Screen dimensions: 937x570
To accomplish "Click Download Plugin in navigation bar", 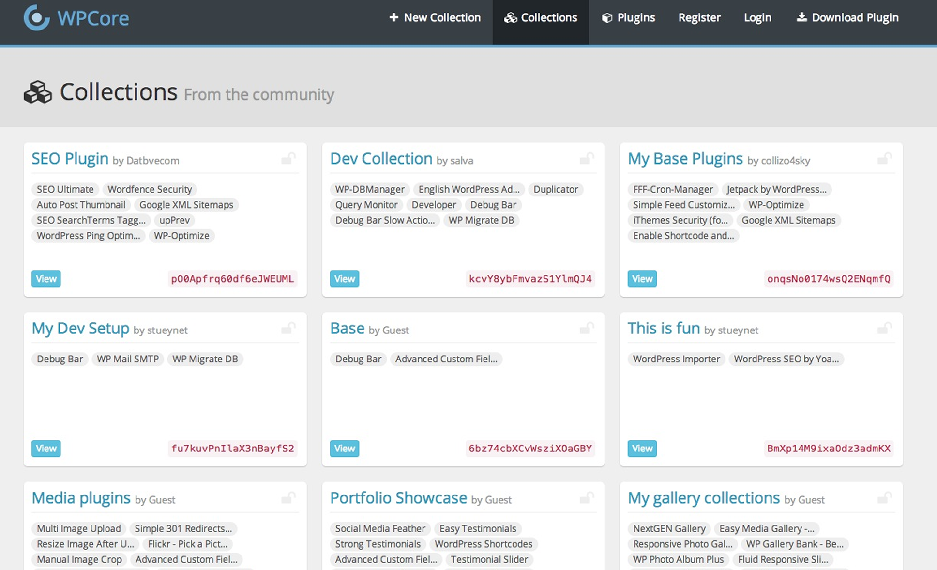I will pyautogui.click(x=847, y=18).
